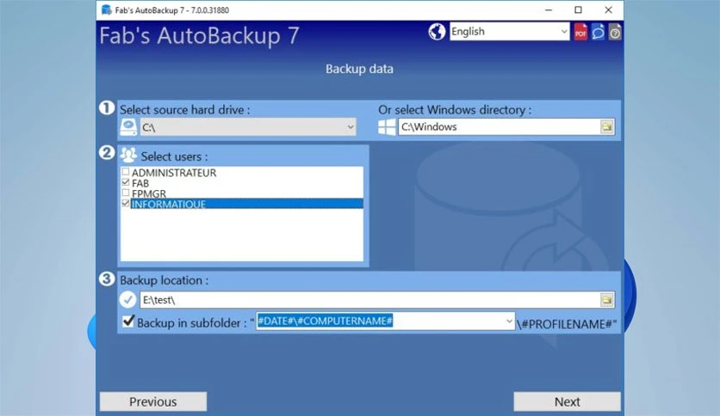This screenshot has height=416, width=720.
Task: Click the backup location check mark icon
Action: [x=127, y=300]
